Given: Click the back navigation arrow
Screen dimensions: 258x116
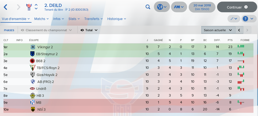Looking at the screenshot, I should (x=6, y=7).
